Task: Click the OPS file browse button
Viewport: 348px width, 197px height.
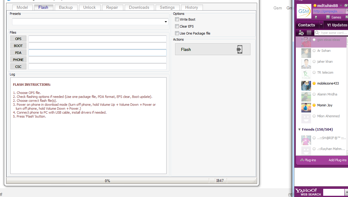Action: [x=18, y=39]
